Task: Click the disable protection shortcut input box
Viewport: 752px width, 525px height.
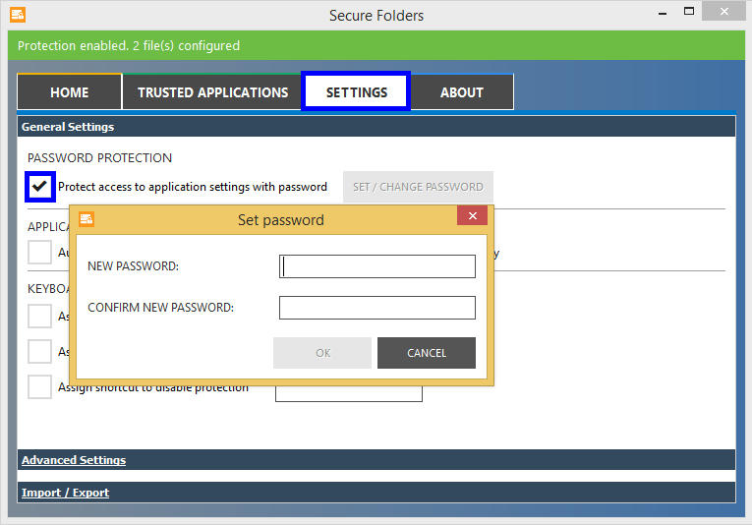Action: click(x=349, y=393)
